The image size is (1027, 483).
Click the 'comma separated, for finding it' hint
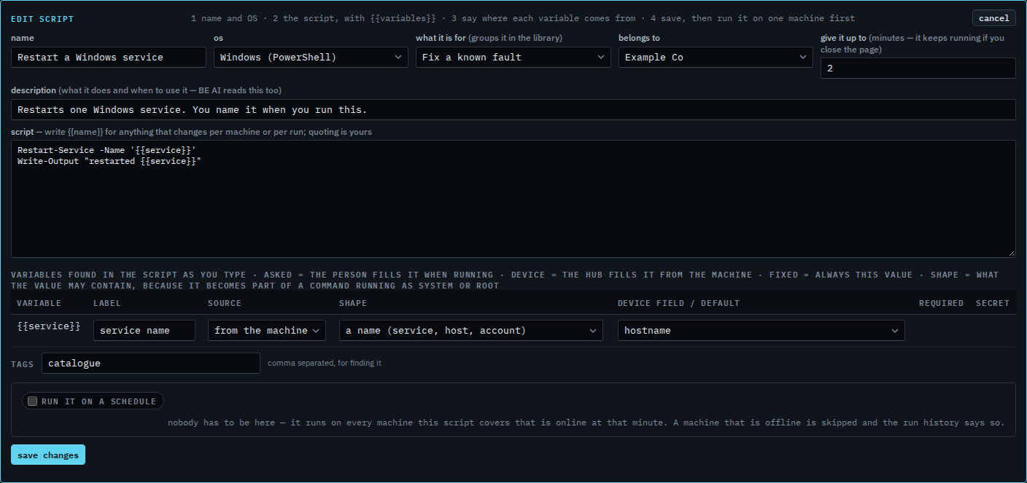tap(325, 363)
